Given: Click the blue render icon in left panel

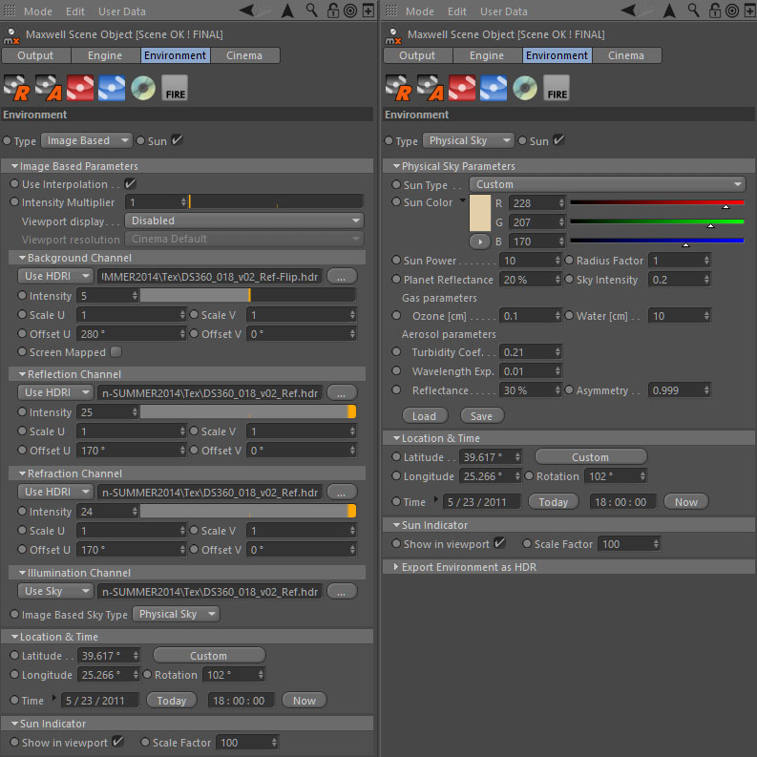Looking at the screenshot, I should [112, 88].
